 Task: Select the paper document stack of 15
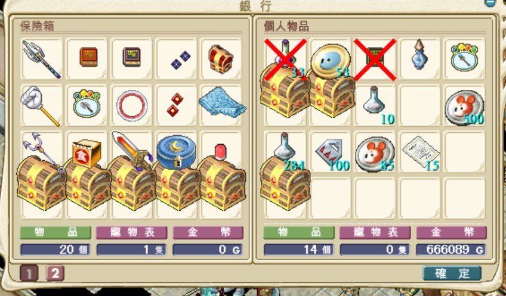click(x=421, y=152)
